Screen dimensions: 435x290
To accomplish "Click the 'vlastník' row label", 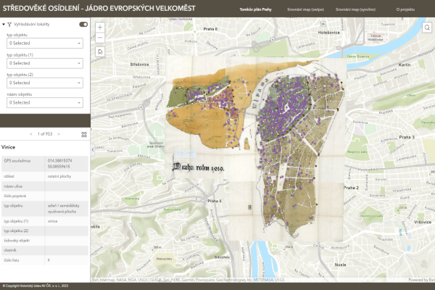I will coord(10,250).
